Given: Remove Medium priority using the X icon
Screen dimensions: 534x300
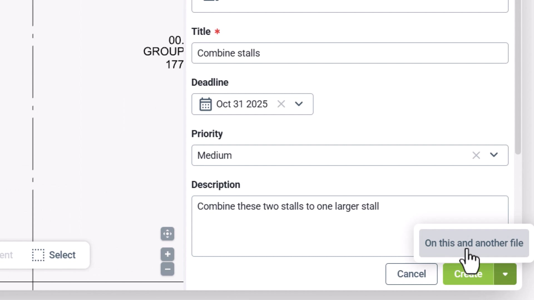Looking at the screenshot, I should click(x=476, y=155).
